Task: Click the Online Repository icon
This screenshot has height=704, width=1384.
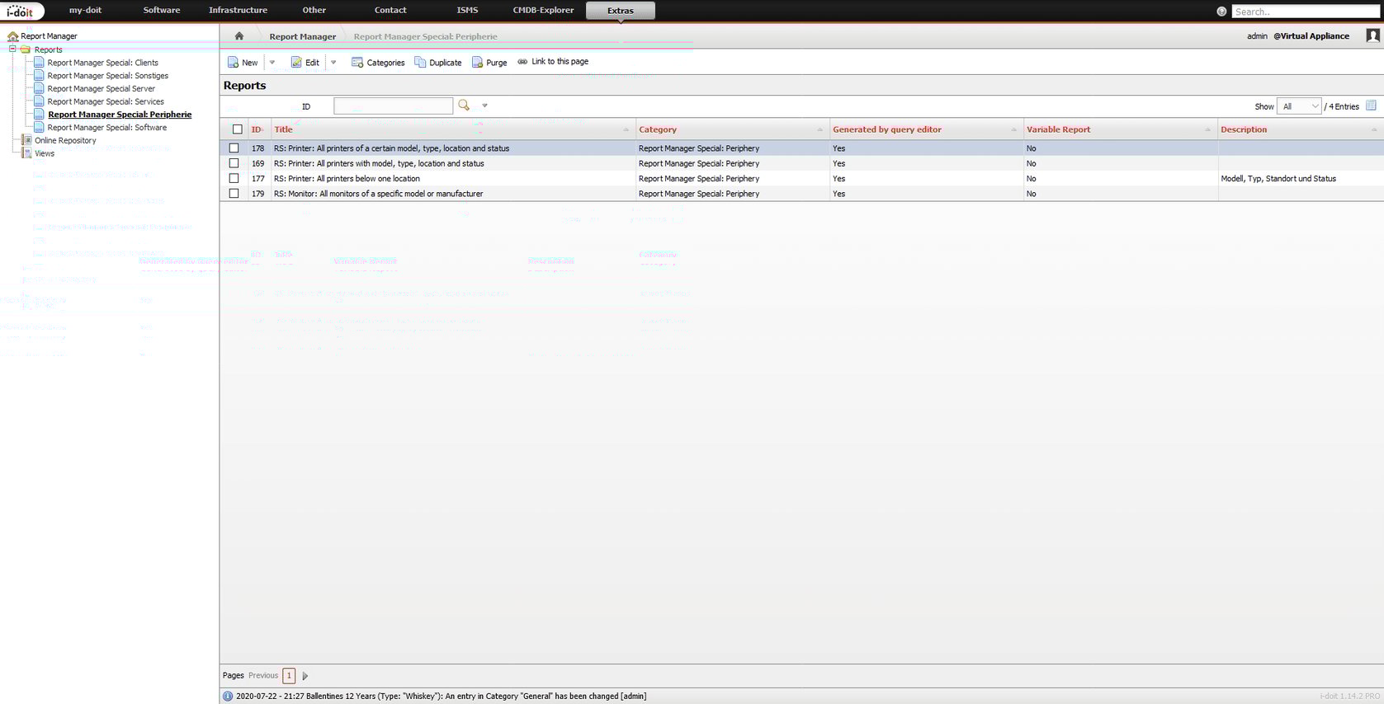Action: (x=26, y=140)
